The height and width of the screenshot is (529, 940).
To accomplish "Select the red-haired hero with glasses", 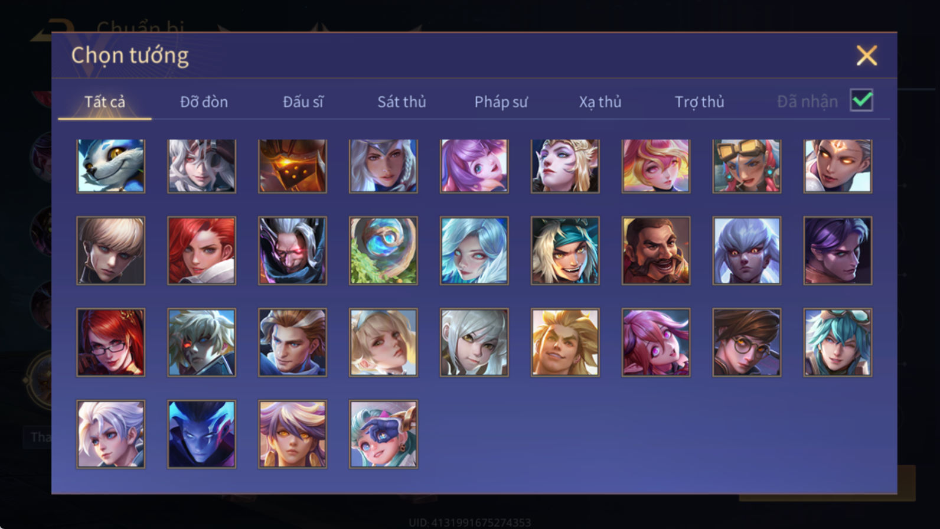I will click(110, 342).
